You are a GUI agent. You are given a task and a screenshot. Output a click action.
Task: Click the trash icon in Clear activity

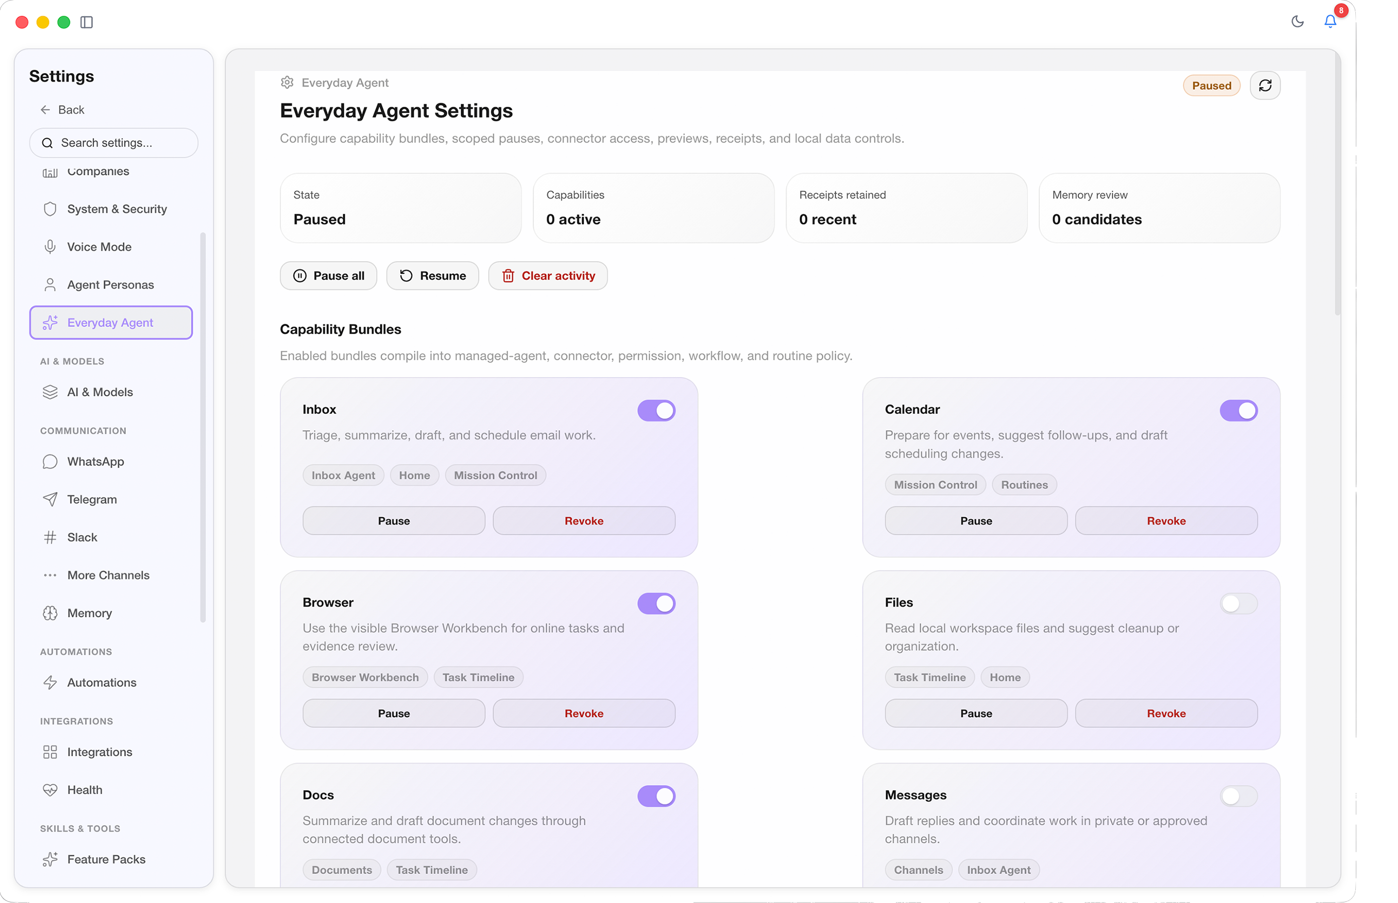tap(508, 276)
